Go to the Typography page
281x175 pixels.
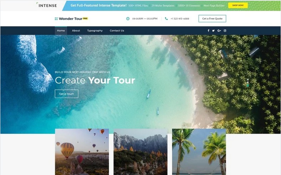pyautogui.click(x=95, y=31)
